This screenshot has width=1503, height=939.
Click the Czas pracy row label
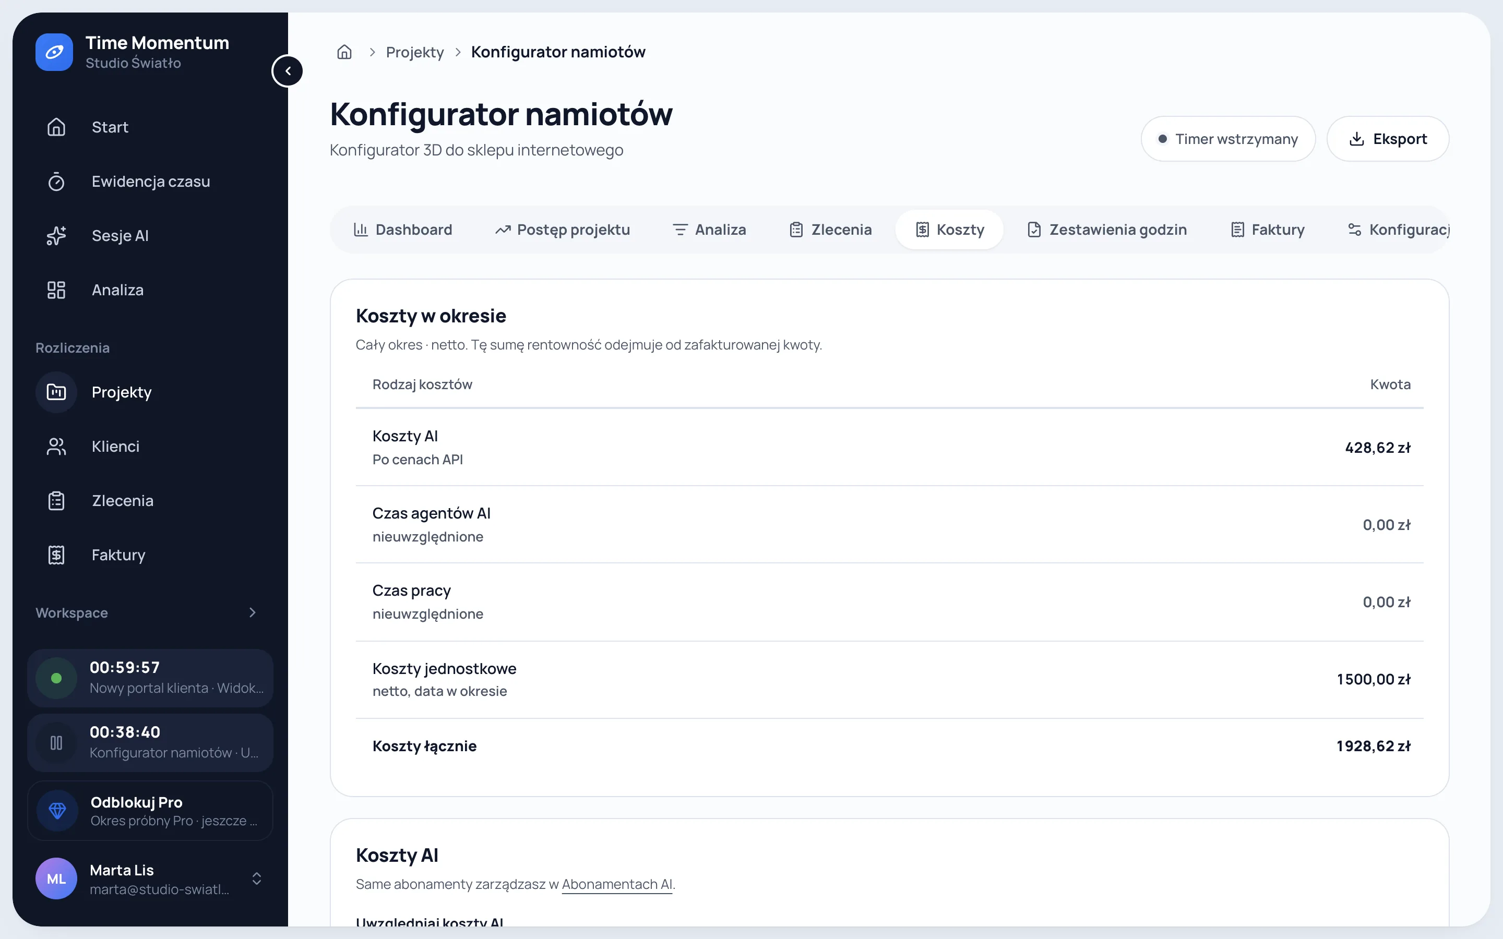411,591
